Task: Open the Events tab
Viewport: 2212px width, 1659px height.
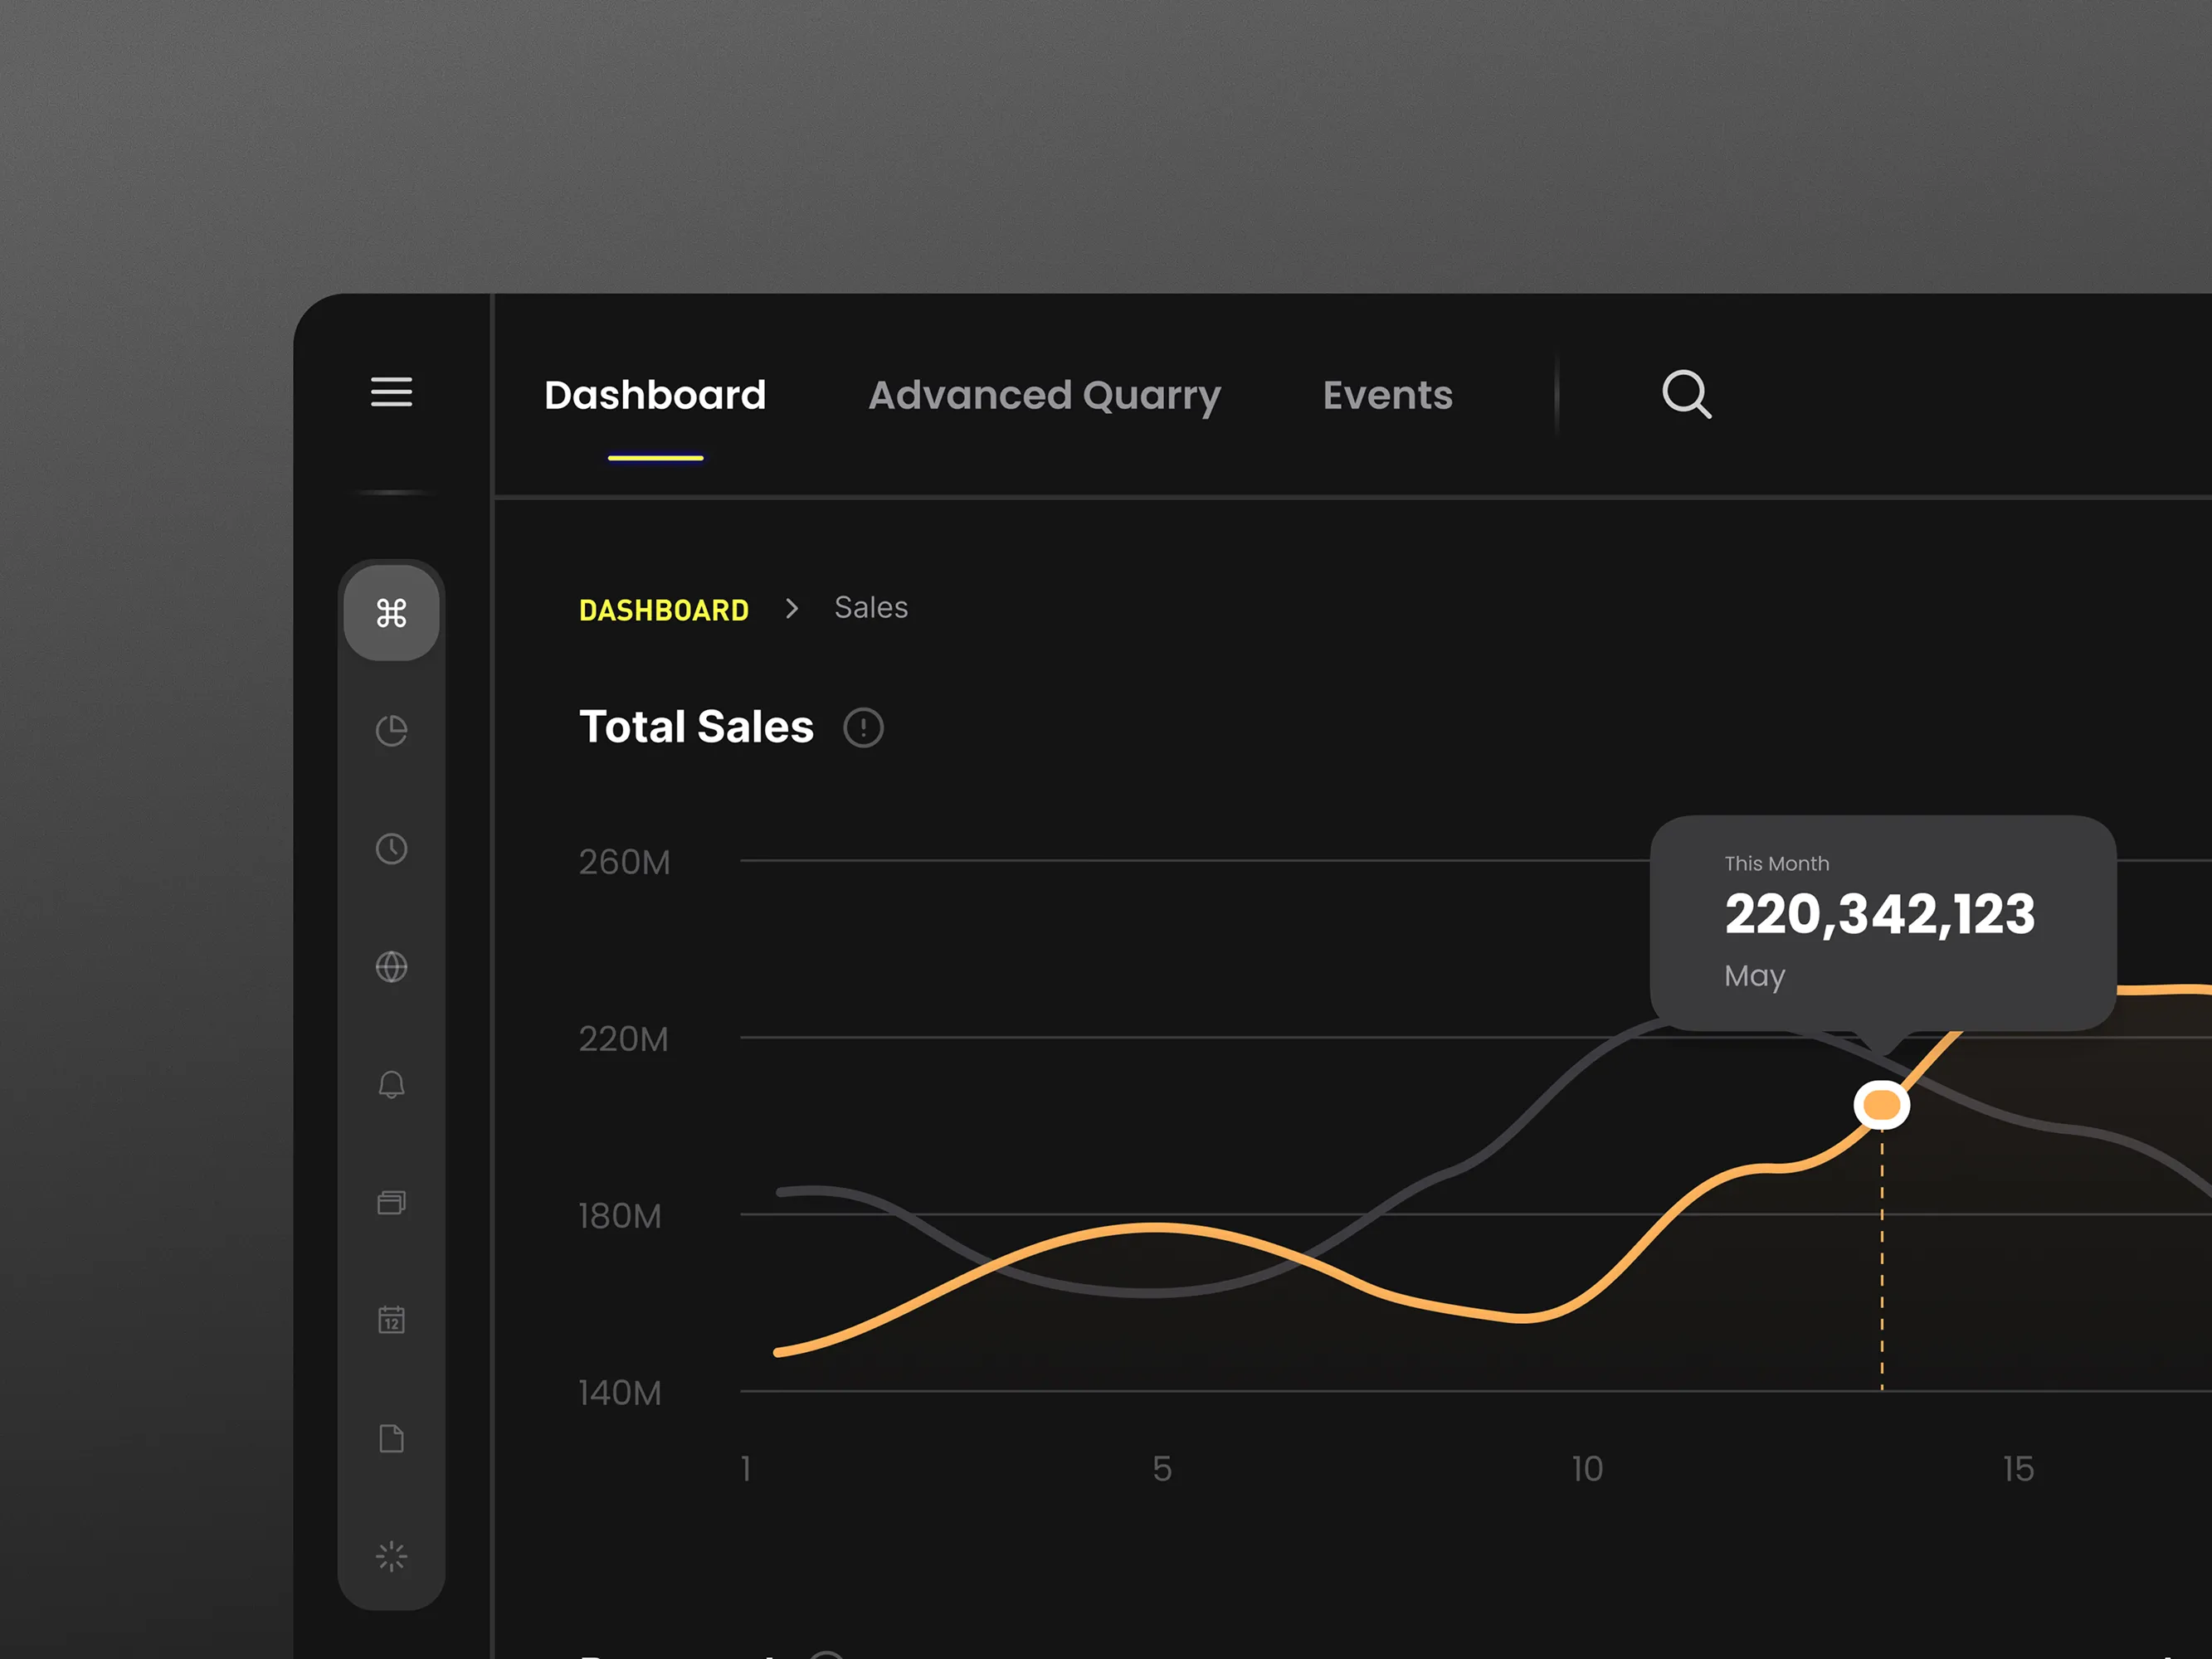Action: 1387,395
